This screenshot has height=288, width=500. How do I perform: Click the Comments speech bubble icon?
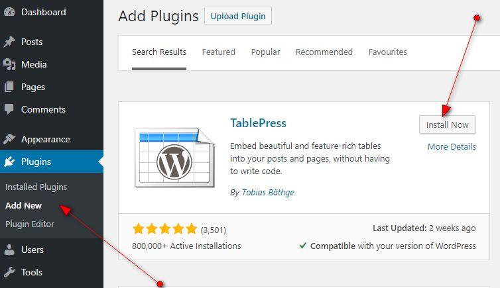click(x=9, y=109)
